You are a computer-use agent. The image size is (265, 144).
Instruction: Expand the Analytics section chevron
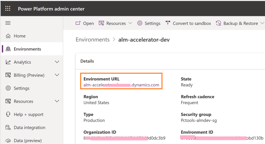pos(57,62)
